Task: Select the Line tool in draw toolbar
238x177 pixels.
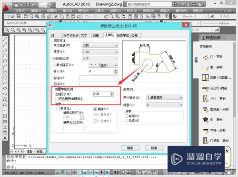Action: [5, 39]
